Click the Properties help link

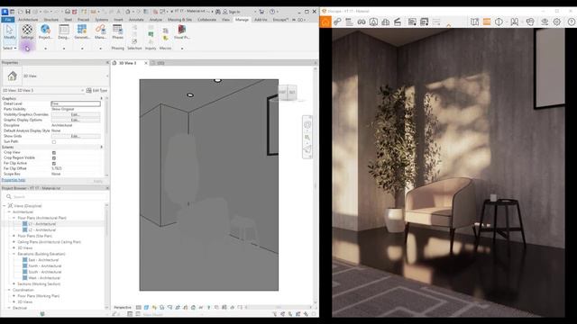pos(14,180)
